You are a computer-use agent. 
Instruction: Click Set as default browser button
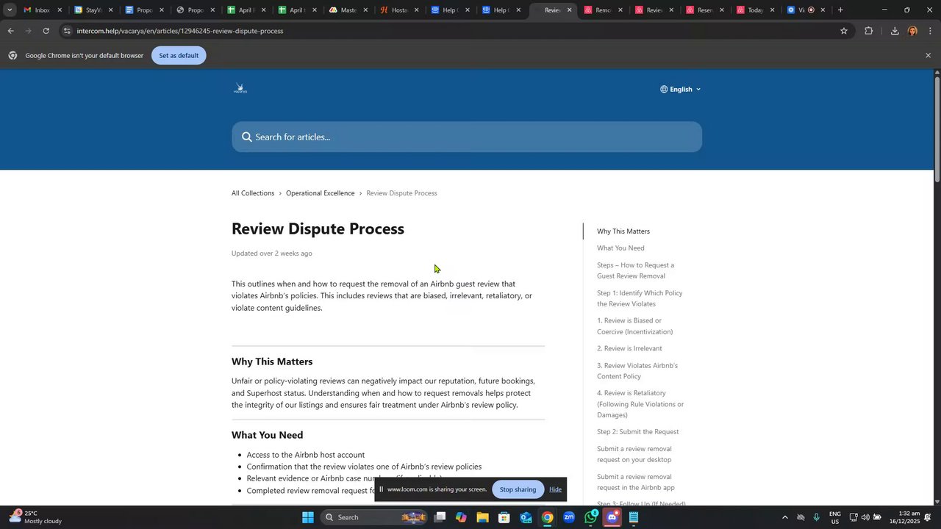pyautogui.click(x=179, y=55)
